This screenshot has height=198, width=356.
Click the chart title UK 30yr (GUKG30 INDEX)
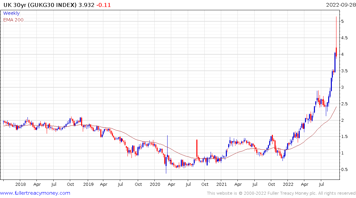click(40, 5)
